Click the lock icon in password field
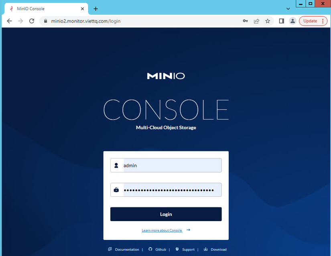This screenshot has height=256, width=331. point(116,190)
